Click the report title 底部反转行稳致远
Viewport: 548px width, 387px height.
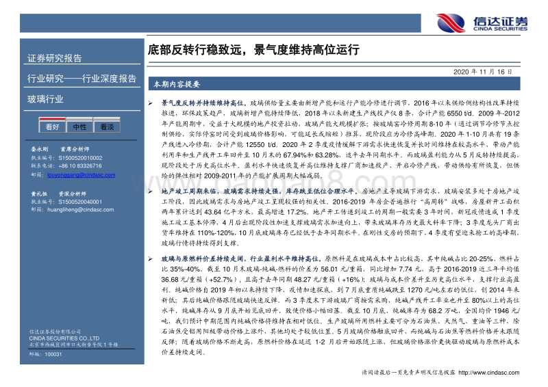coord(195,49)
